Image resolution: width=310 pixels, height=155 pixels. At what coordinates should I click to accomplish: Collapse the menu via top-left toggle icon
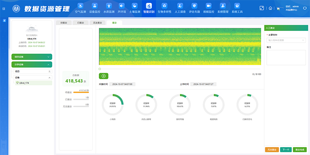pos(4,9)
